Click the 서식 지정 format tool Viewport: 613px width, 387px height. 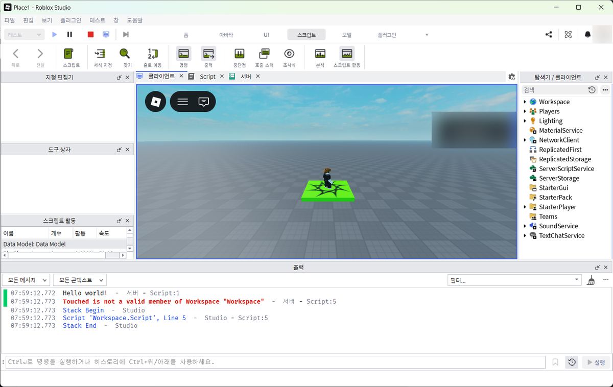click(x=102, y=57)
